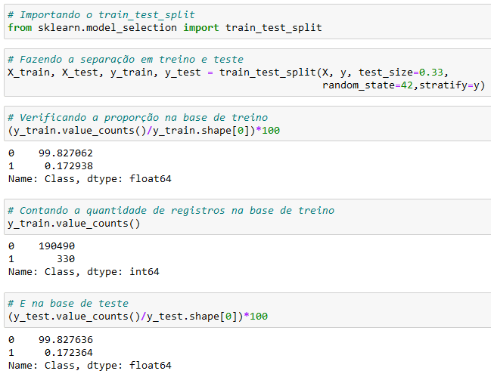Select the y_test proportion code cell

pyautogui.click(x=247, y=310)
